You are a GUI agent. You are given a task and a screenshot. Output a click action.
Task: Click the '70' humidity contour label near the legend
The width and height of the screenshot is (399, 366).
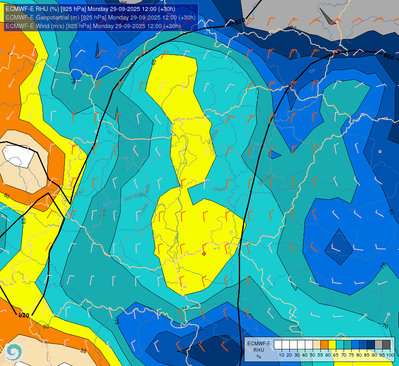pyautogui.click(x=385, y=326)
